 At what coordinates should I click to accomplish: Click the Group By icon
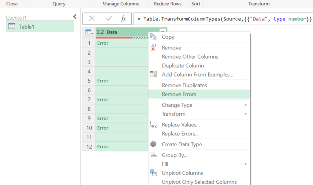tap(153, 155)
